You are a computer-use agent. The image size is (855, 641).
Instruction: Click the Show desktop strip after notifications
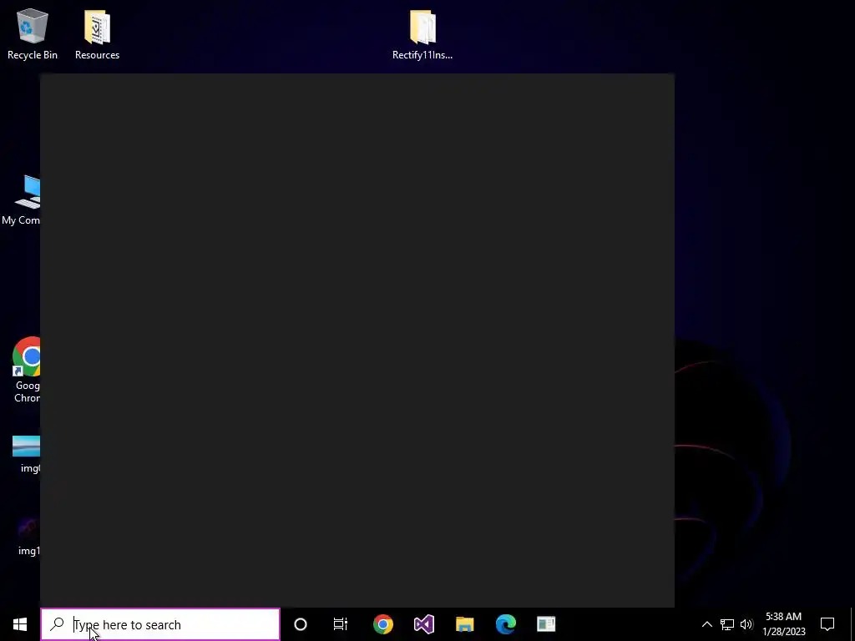coord(852,624)
